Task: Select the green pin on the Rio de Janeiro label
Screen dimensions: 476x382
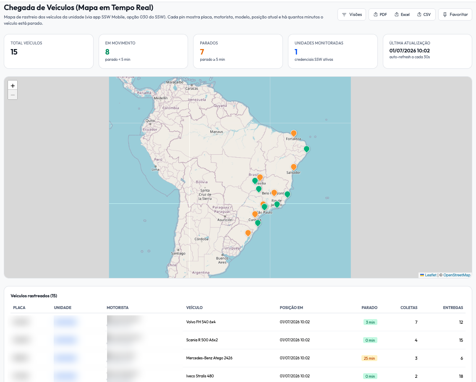Action: (277, 204)
